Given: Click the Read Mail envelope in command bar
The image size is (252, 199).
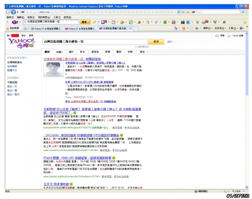Looking at the screenshot, I should [x=191, y=28].
